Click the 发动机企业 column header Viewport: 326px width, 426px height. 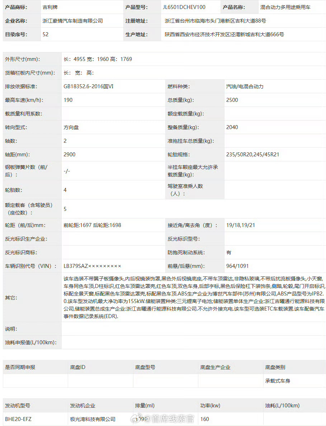pos(82,406)
